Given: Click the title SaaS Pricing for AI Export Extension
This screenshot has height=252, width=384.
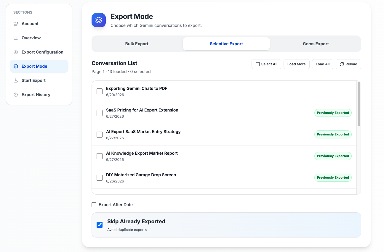Looking at the screenshot, I should 142,110.
